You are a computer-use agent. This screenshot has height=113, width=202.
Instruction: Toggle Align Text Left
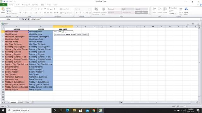click(45, 13)
